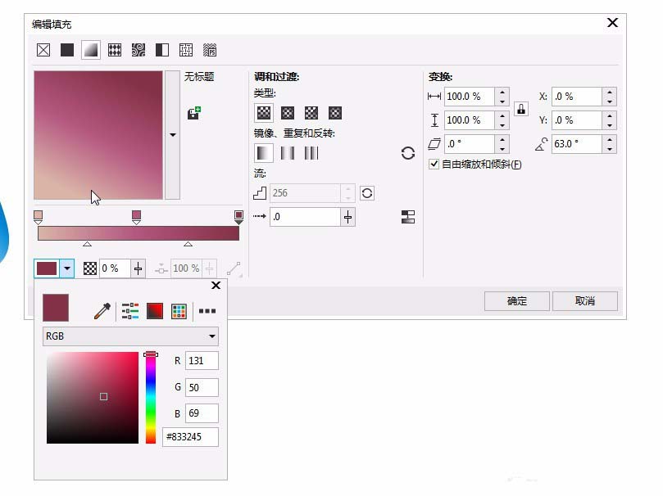Click the second midpoint triangle marker
The height and width of the screenshot is (496, 663).
click(x=188, y=244)
